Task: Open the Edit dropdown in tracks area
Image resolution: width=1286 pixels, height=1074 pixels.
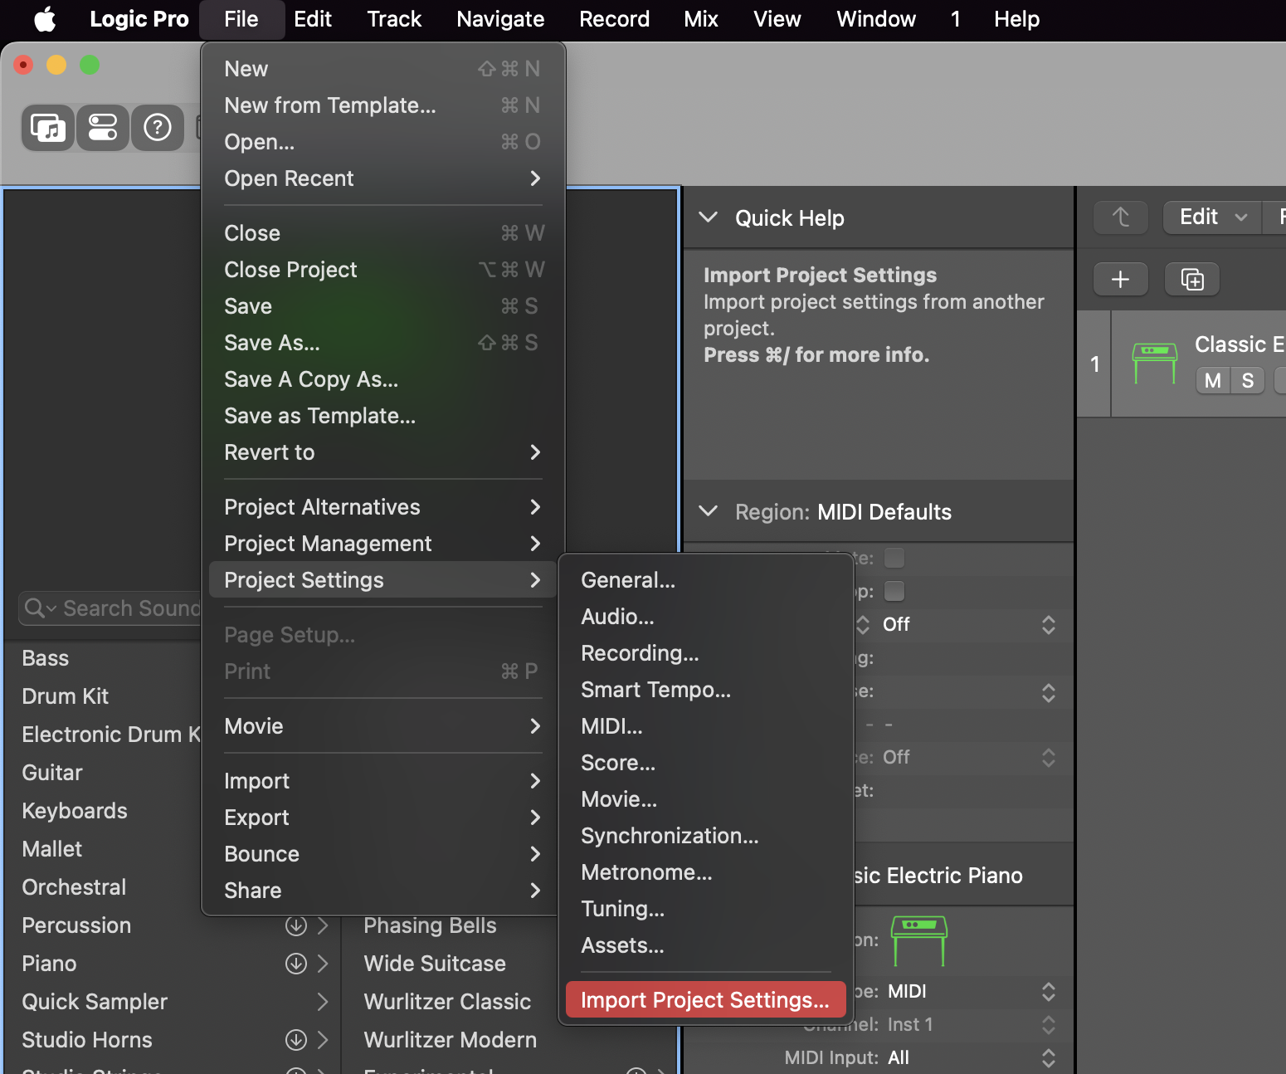Action: pos(1212,217)
